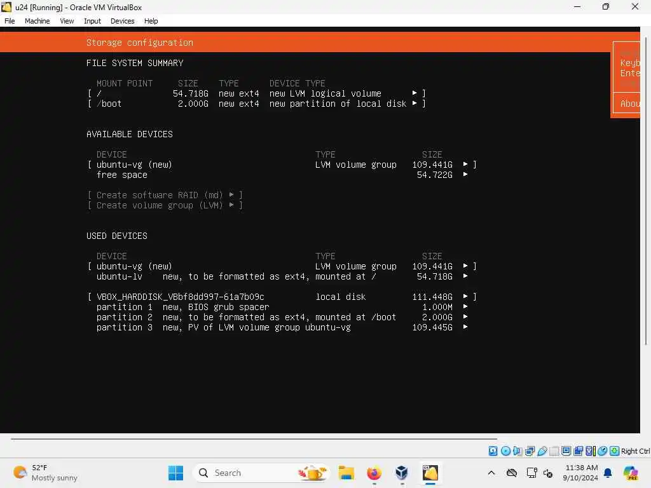Select partition 1 BIOS grub spacer
This screenshot has width=651, height=488.
click(282, 307)
